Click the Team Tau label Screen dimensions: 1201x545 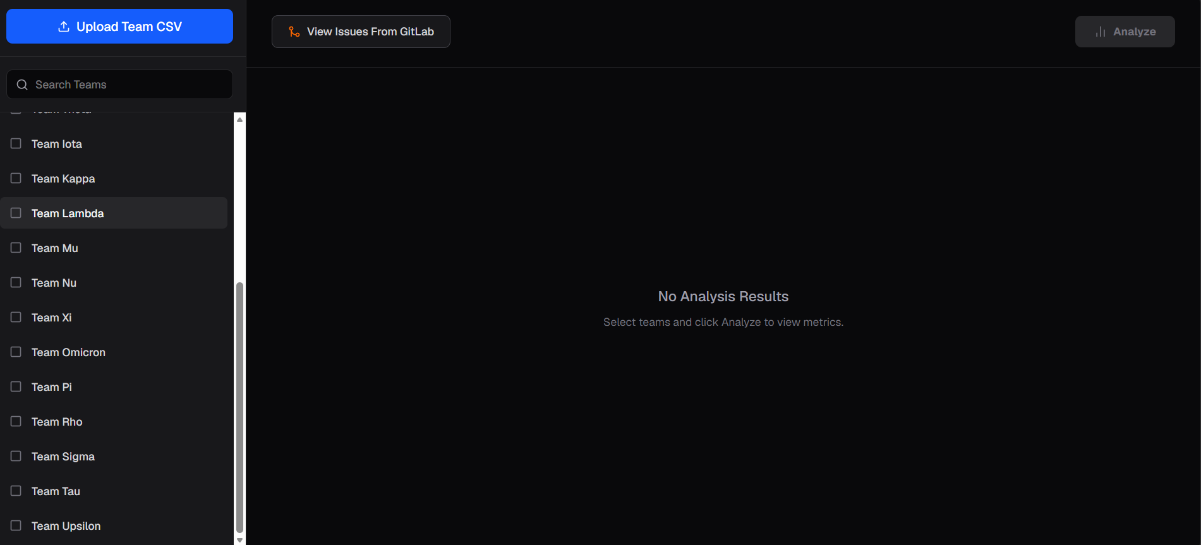pyautogui.click(x=56, y=491)
